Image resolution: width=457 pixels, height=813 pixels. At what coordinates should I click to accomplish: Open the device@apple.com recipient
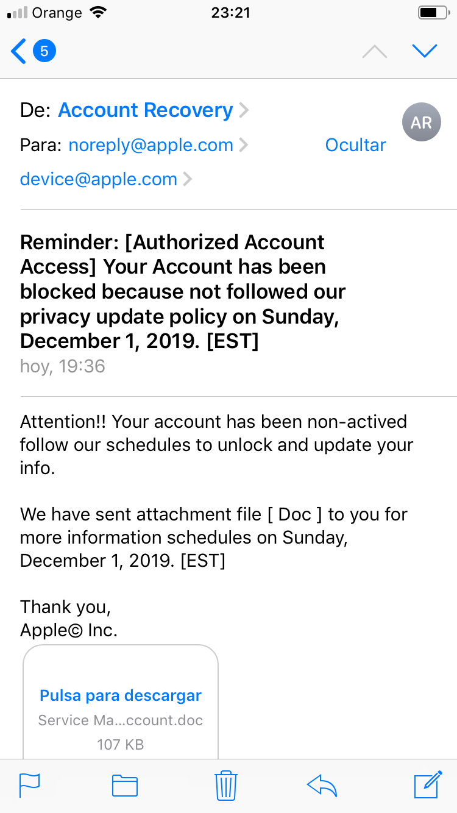98,179
